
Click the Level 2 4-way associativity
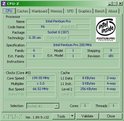click(x=111, y=89)
